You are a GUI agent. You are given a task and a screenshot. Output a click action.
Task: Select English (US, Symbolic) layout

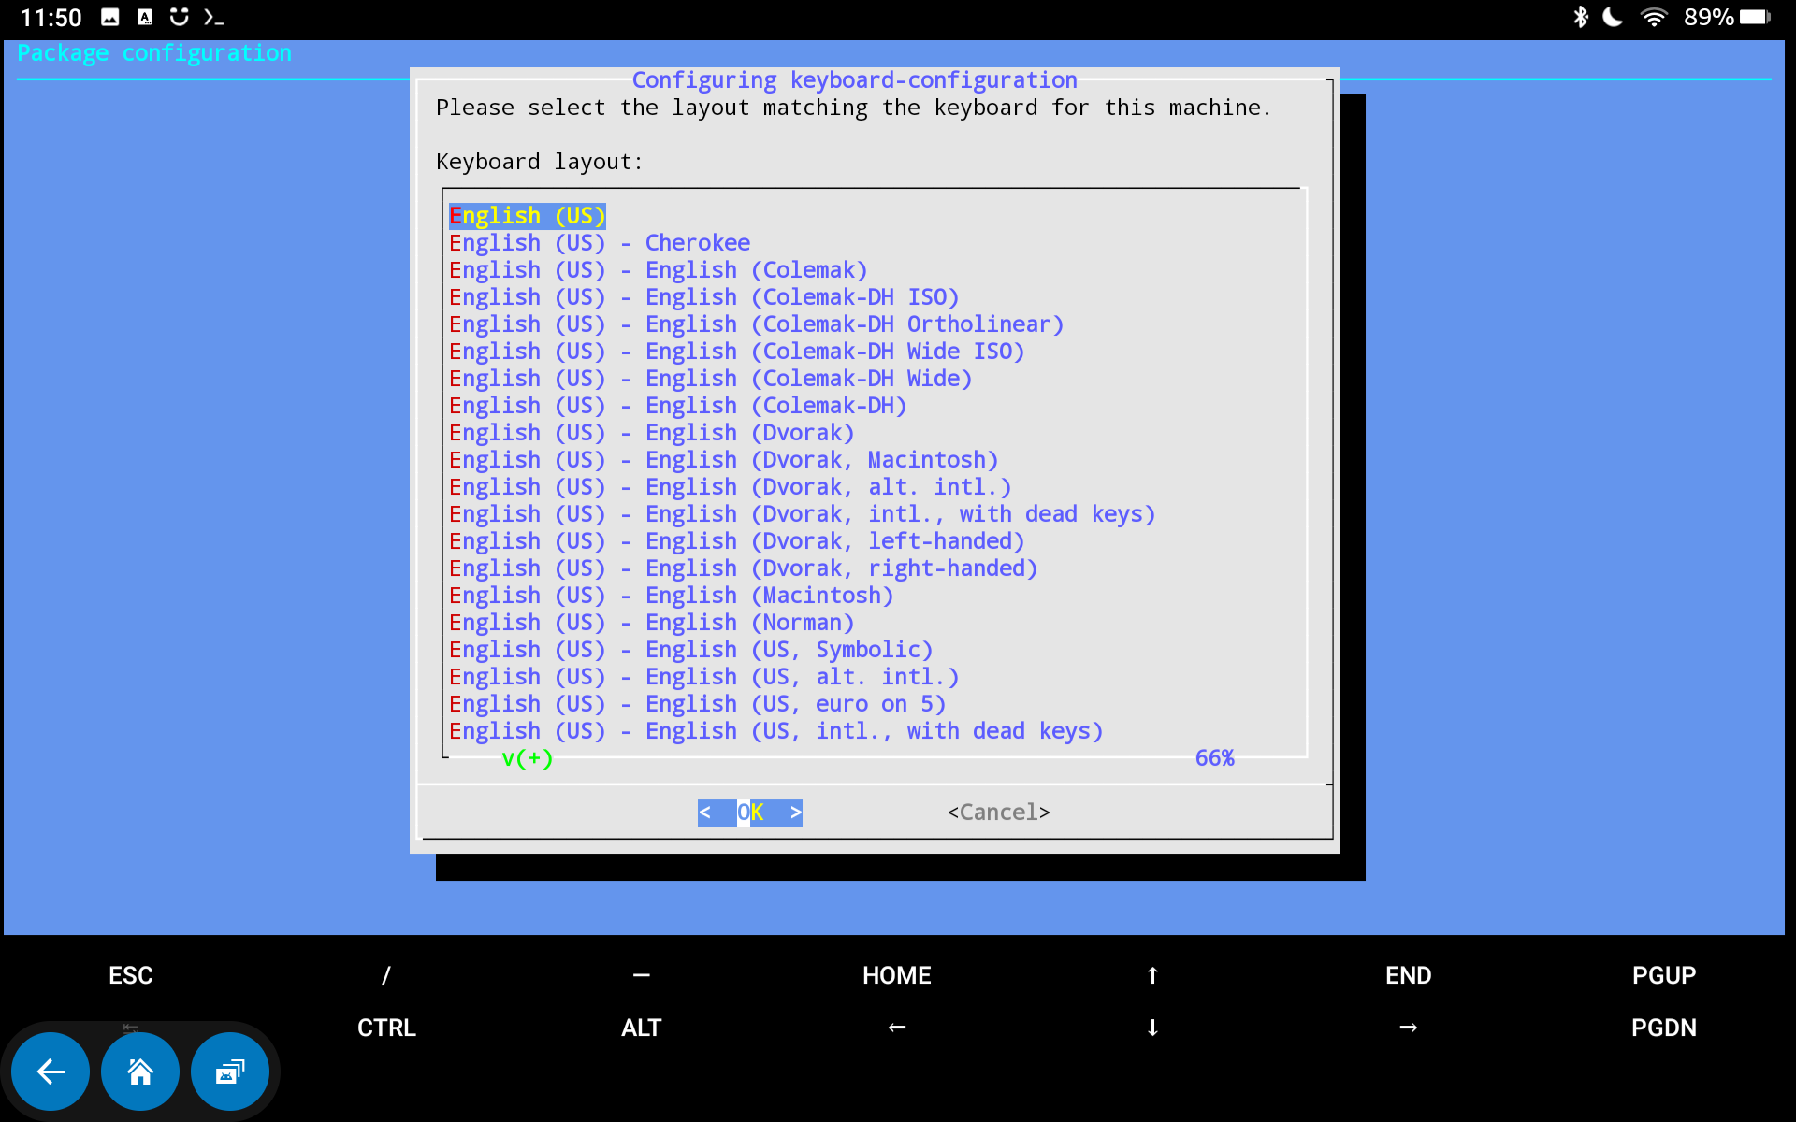point(691,650)
